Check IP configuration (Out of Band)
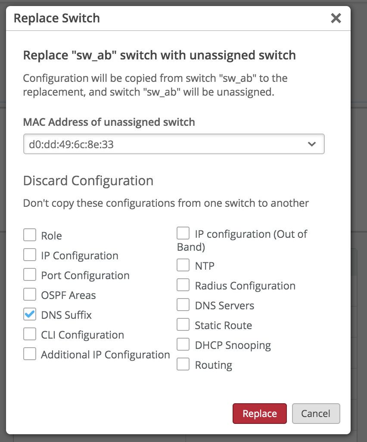Screen dimensions: 367x442 coord(183,233)
